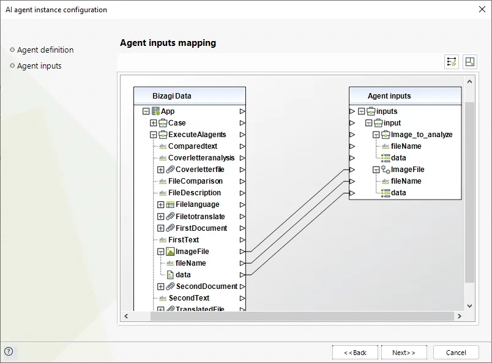Image resolution: width=492 pixels, height=363 pixels.
Task: Click the ImageFile picture icon in Bizagi Data
Action: coord(170,252)
